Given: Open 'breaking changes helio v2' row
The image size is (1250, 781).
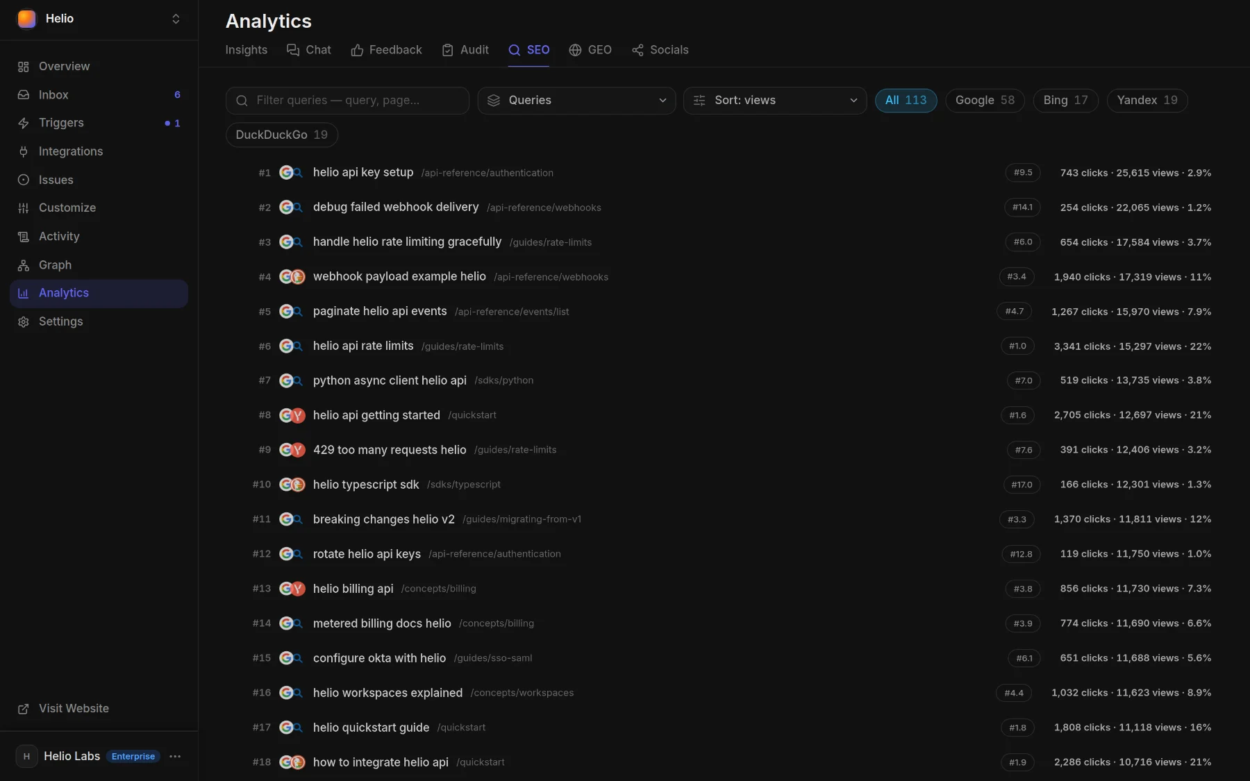Looking at the screenshot, I should 719,519.
